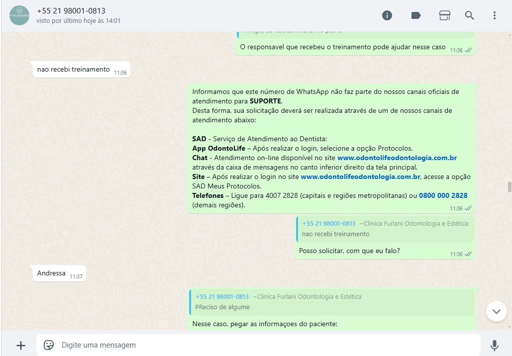Click double-check ticks on 'Posso solicitar' message
512x356 pixels.
[x=468, y=254]
